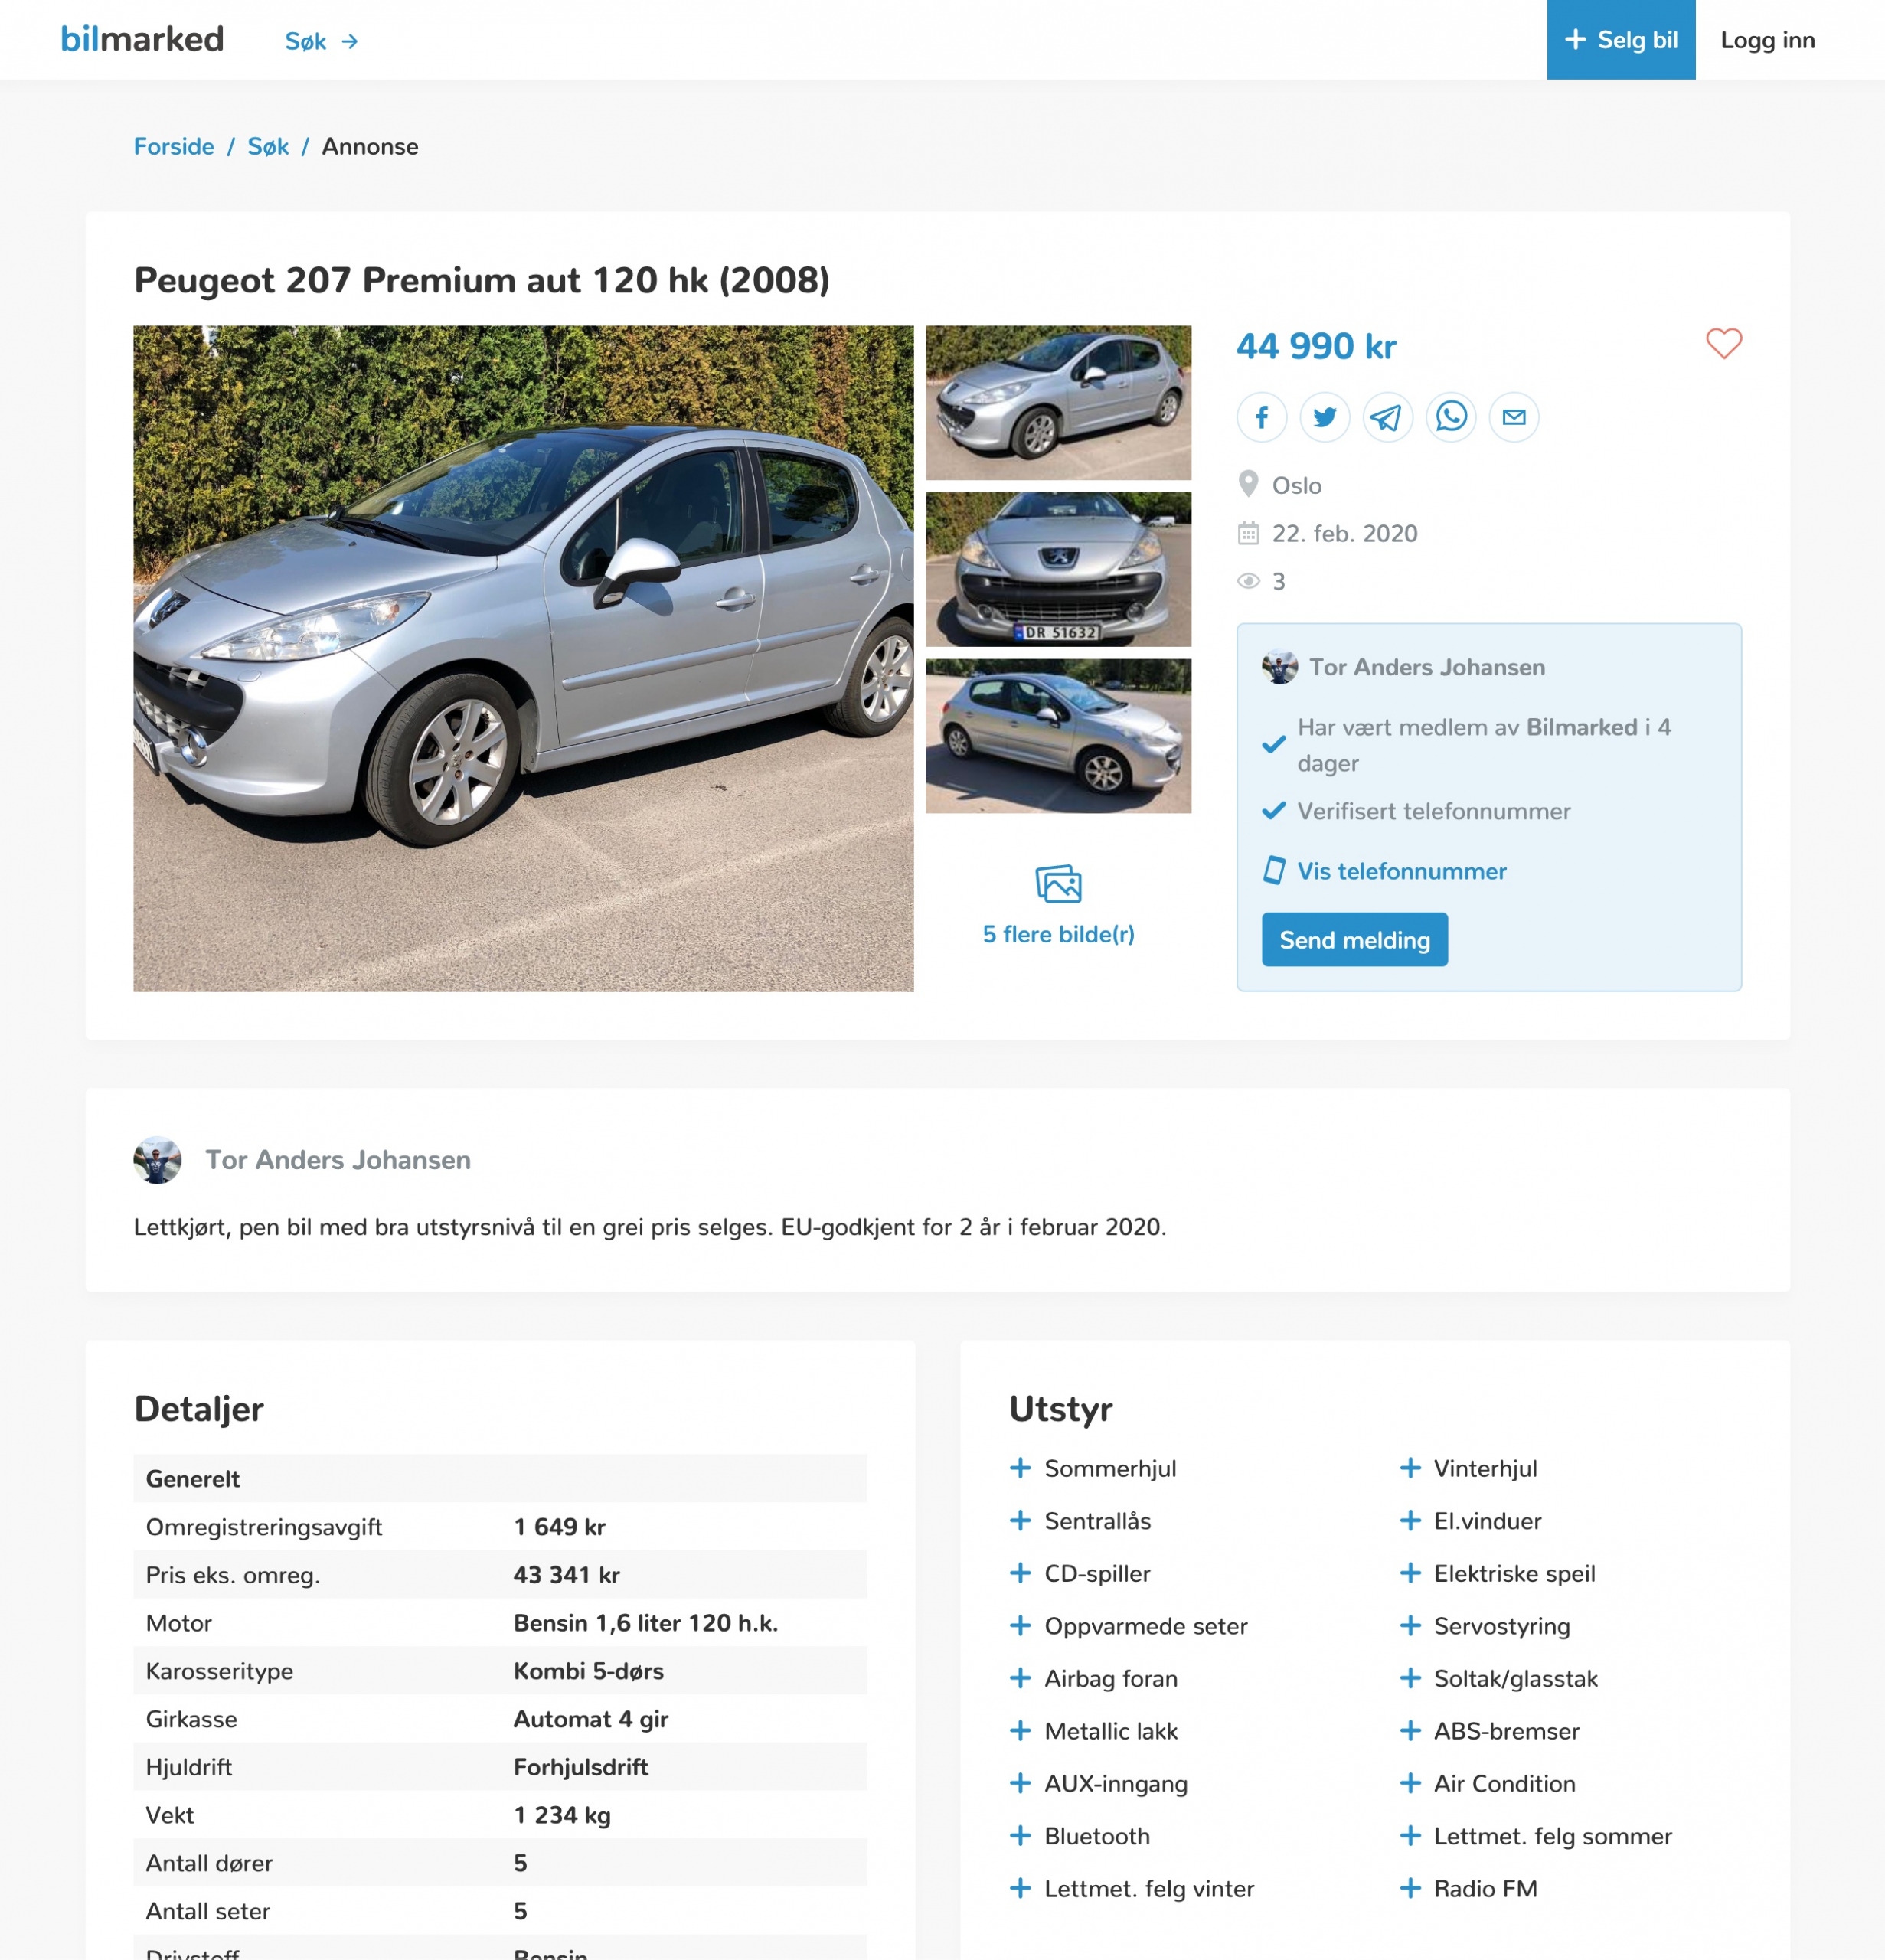Select the front-view thumbnail with license plate
The width and height of the screenshot is (1885, 1960).
point(1058,570)
